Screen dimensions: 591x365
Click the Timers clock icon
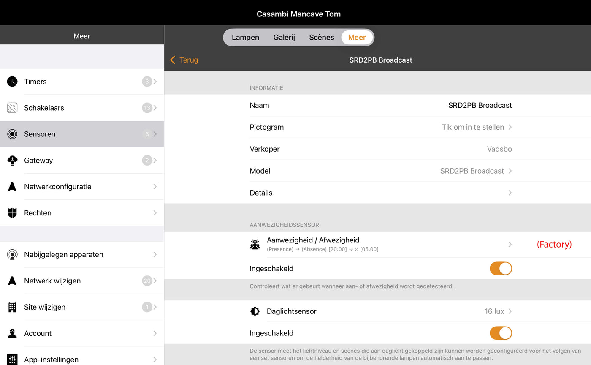12,82
